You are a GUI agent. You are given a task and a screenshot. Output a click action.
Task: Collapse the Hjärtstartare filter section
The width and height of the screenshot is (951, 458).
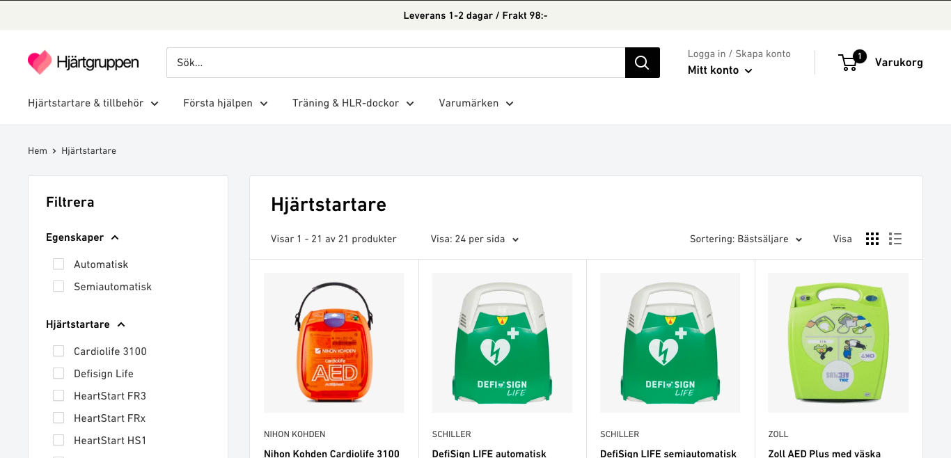click(86, 324)
